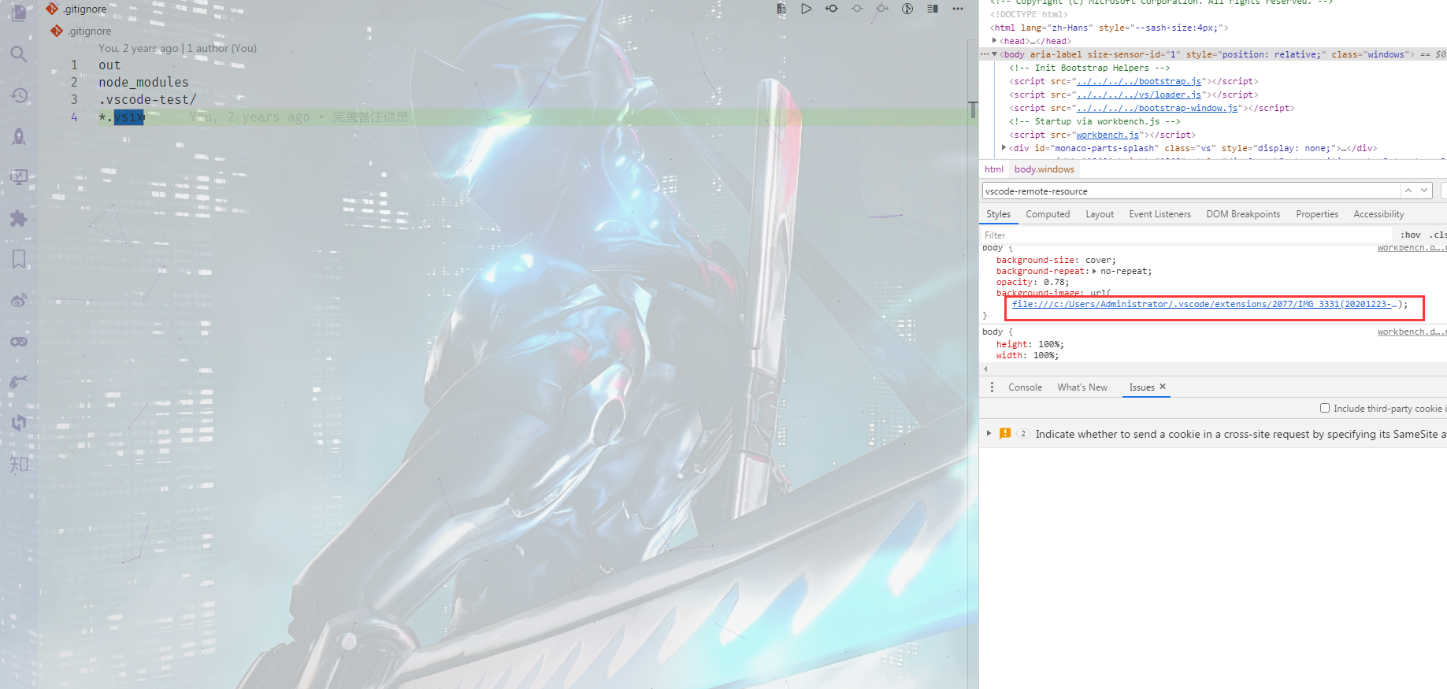Open the bootstrap-window.js script link
This screenshot has width=1447, height=689.
[1157, 108]
